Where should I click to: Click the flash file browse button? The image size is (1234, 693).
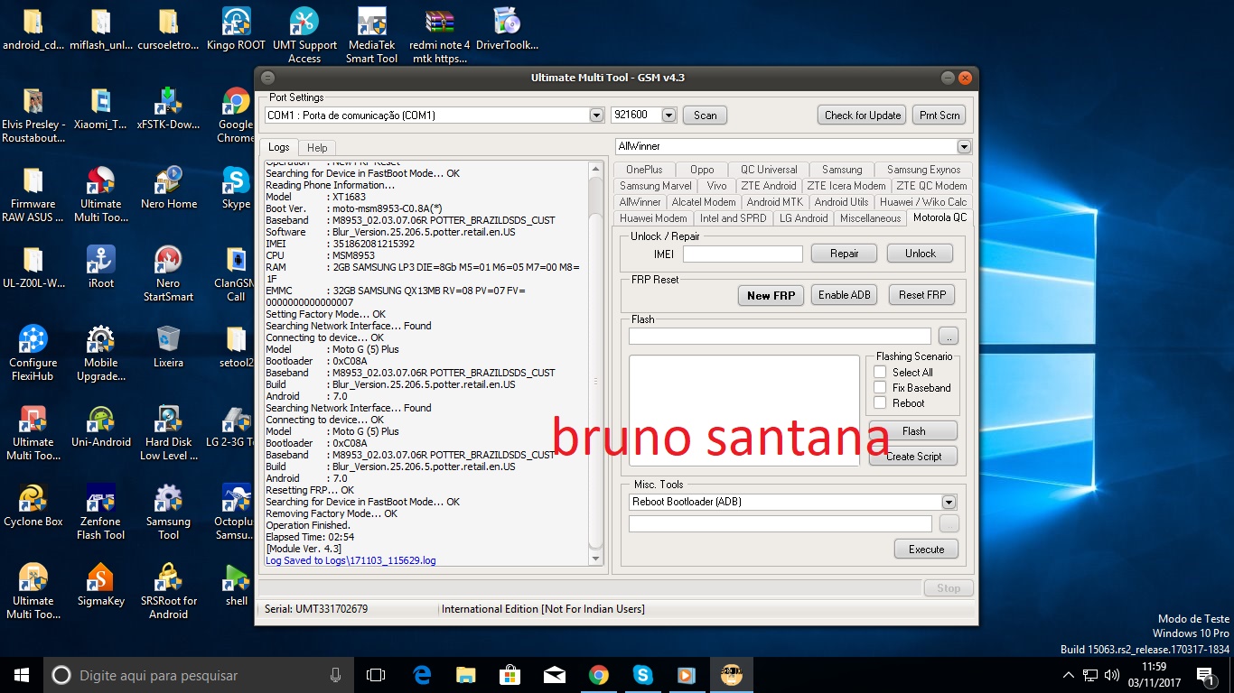click(948, 336)
